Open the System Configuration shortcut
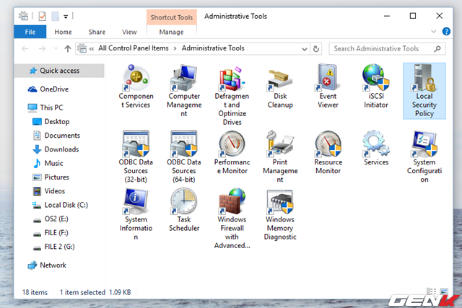Image resolution: width=462 pixels, height=308 pixels. click(424, 157)
